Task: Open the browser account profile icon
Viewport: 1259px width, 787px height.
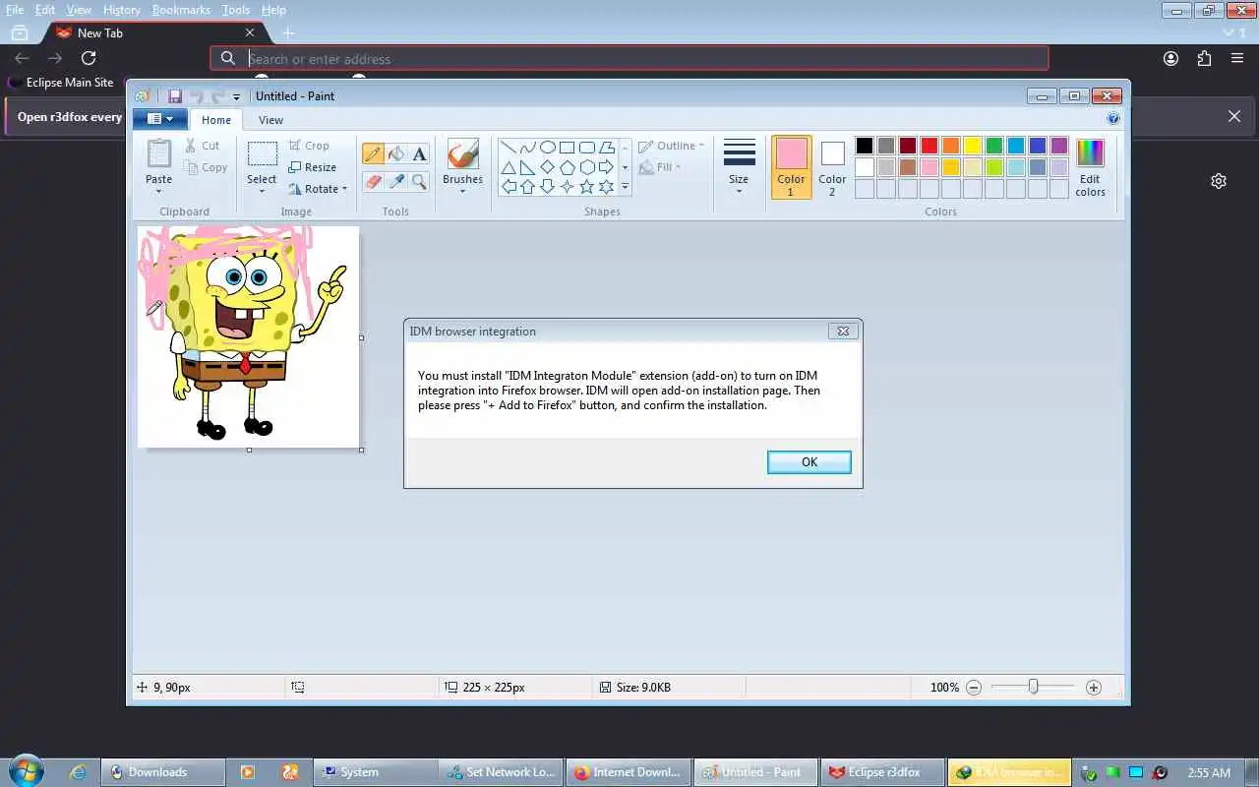Action: click(x=1170, y=59)
